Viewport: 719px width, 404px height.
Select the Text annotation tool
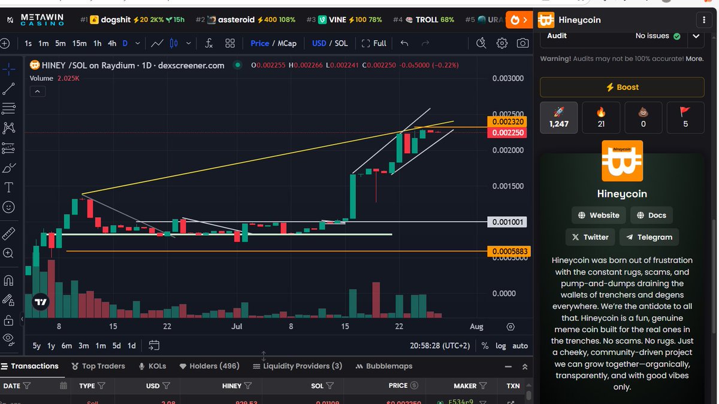8,187
